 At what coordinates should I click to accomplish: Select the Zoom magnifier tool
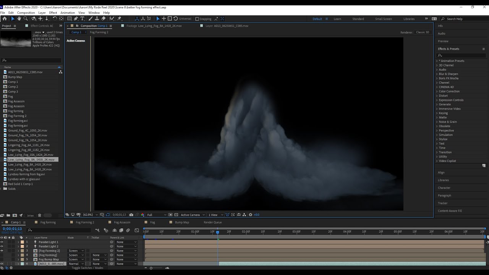(x=26, y=18)
